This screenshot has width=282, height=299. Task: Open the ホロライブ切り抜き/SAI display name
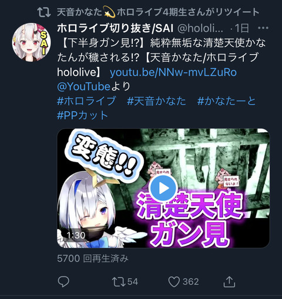tap(115, 28)
